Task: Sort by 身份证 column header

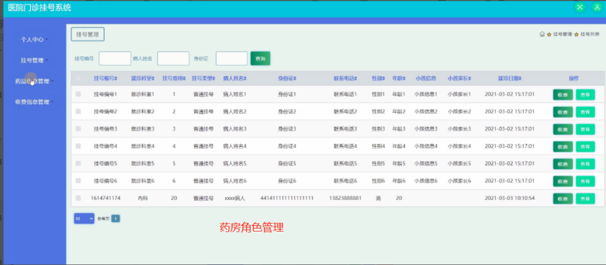Action: click(x=287, y=78)
